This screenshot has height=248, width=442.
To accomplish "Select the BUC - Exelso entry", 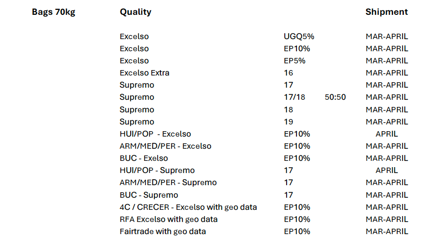I will click(x=144, y=158).
